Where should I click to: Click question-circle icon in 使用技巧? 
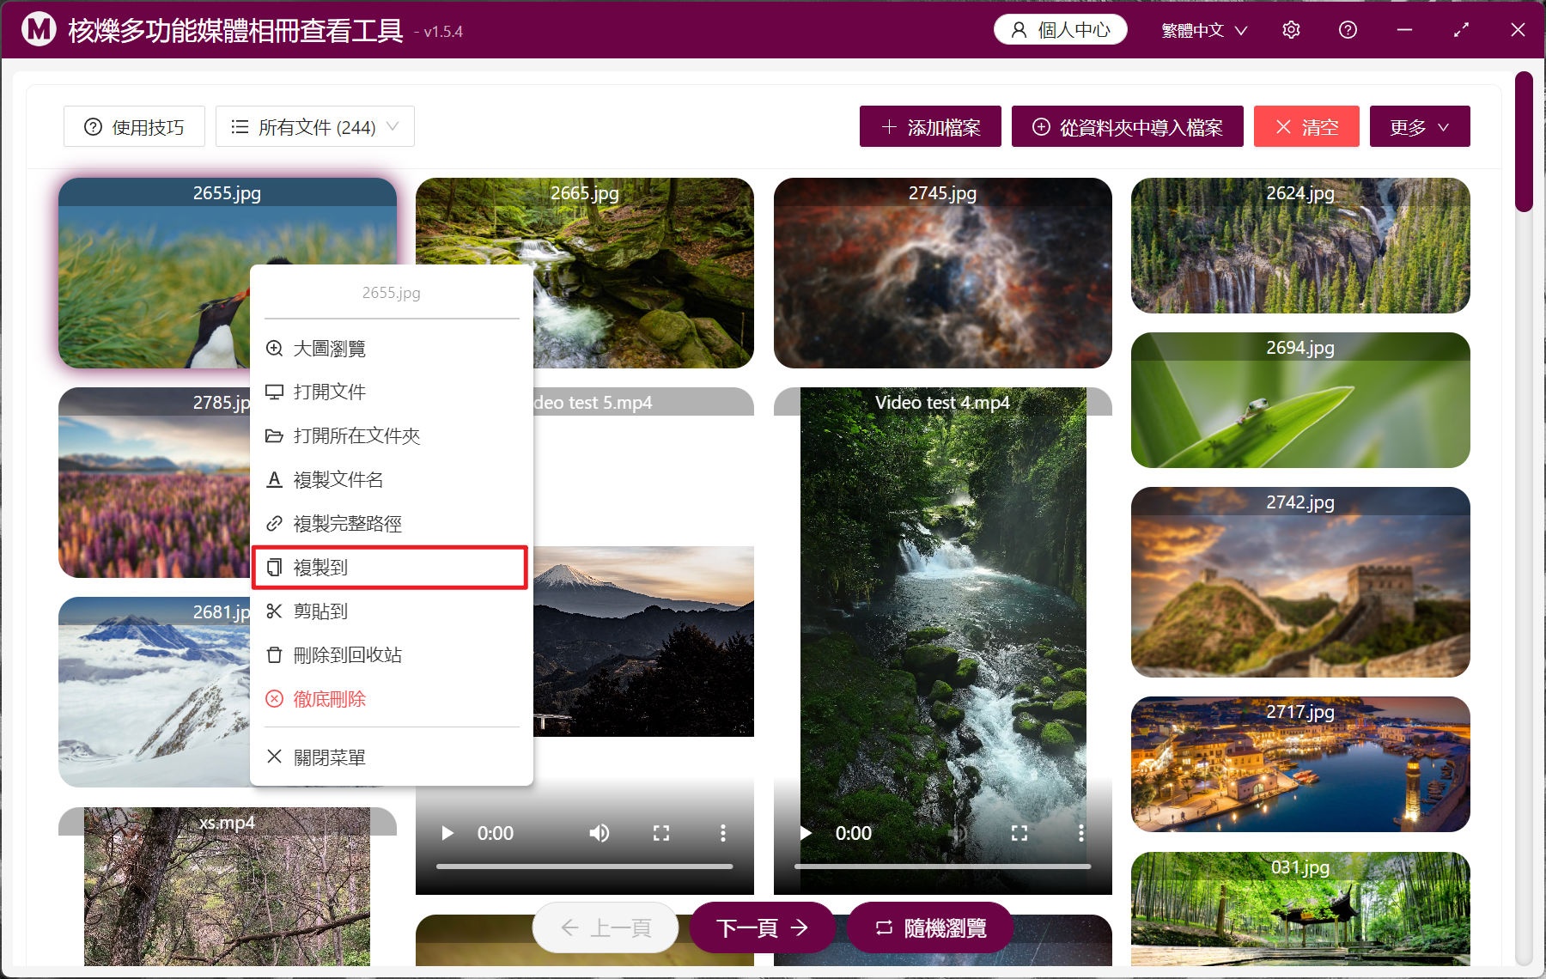point(93,127)
